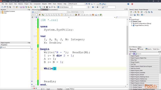
Task: Click the Step Over debug icon
Action: [52, 7]
